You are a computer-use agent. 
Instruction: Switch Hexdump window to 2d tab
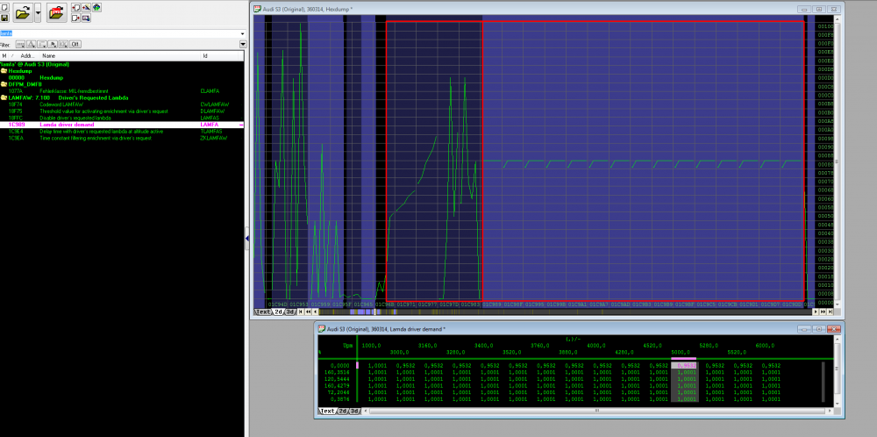tap(278, 312)
